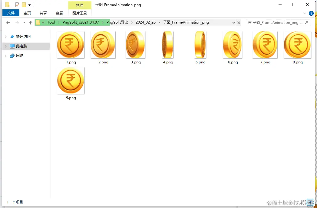Image resolution: width=317 pixels, height=208 pixels.
Task: Select the Network icon in sidebar
Action: pos(12,56)
